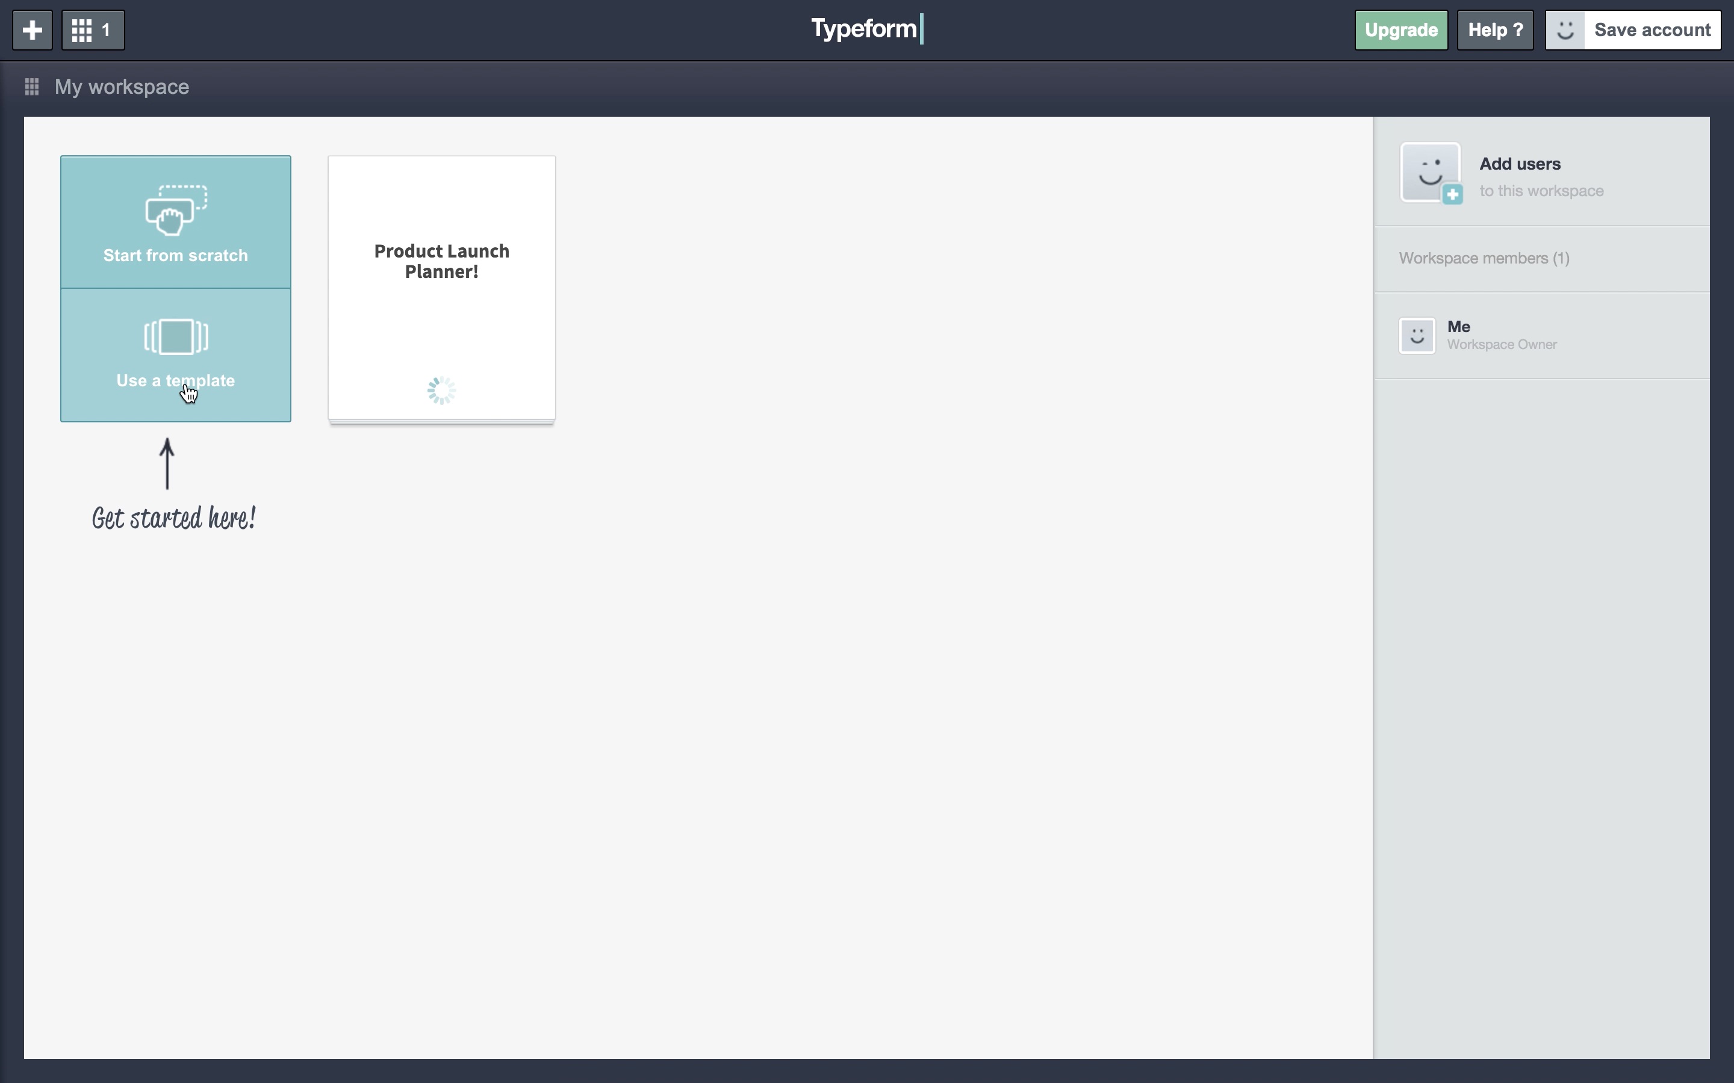
Task: Click the plus icon to create new typeform
Action: click(x=33, y=30)
